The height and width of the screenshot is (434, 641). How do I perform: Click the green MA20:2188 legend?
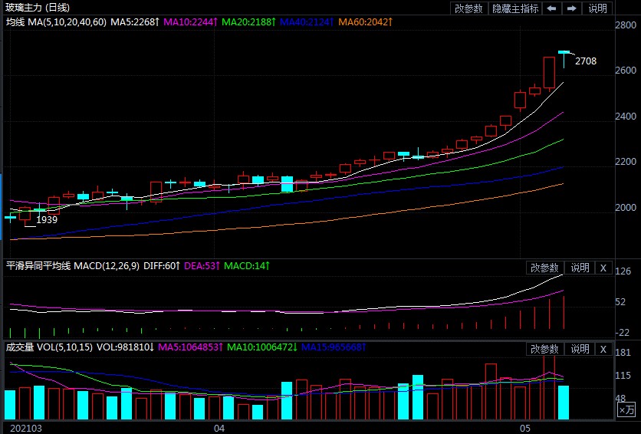click(248, 22)
